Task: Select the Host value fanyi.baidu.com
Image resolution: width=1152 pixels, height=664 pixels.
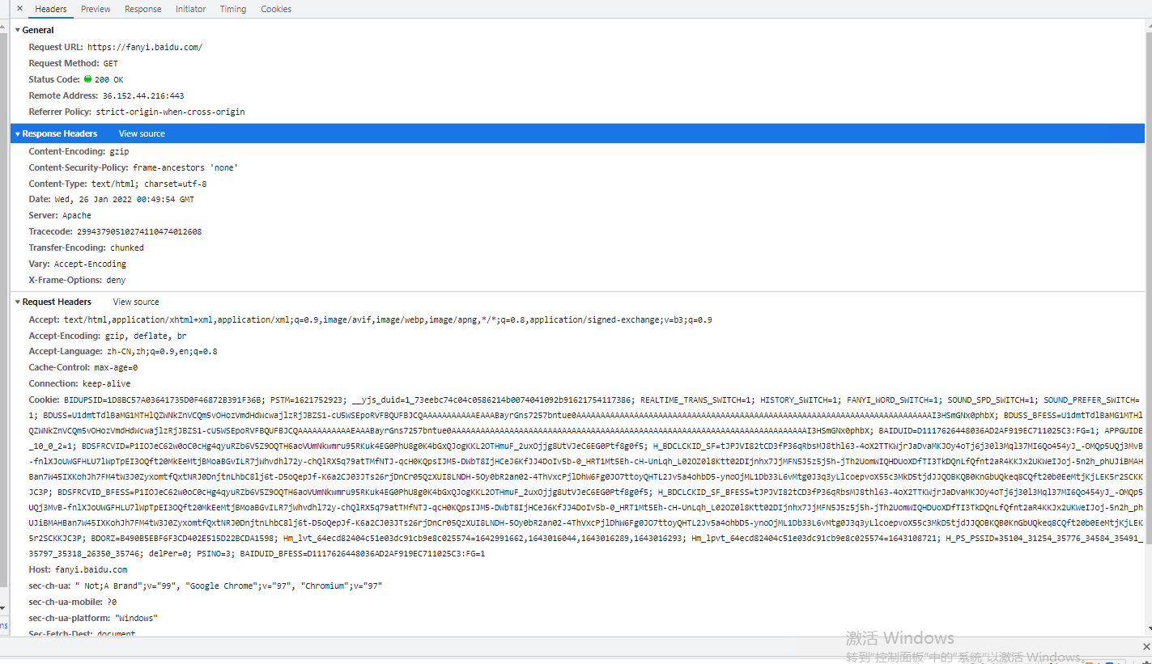Action: tap(90, 570)
